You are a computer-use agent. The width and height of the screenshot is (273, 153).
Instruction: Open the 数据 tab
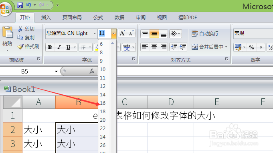pos(119,17)
